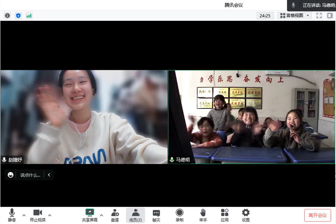
Task: Click 共享屏幕 to share screen
Action: pos(90,215)
